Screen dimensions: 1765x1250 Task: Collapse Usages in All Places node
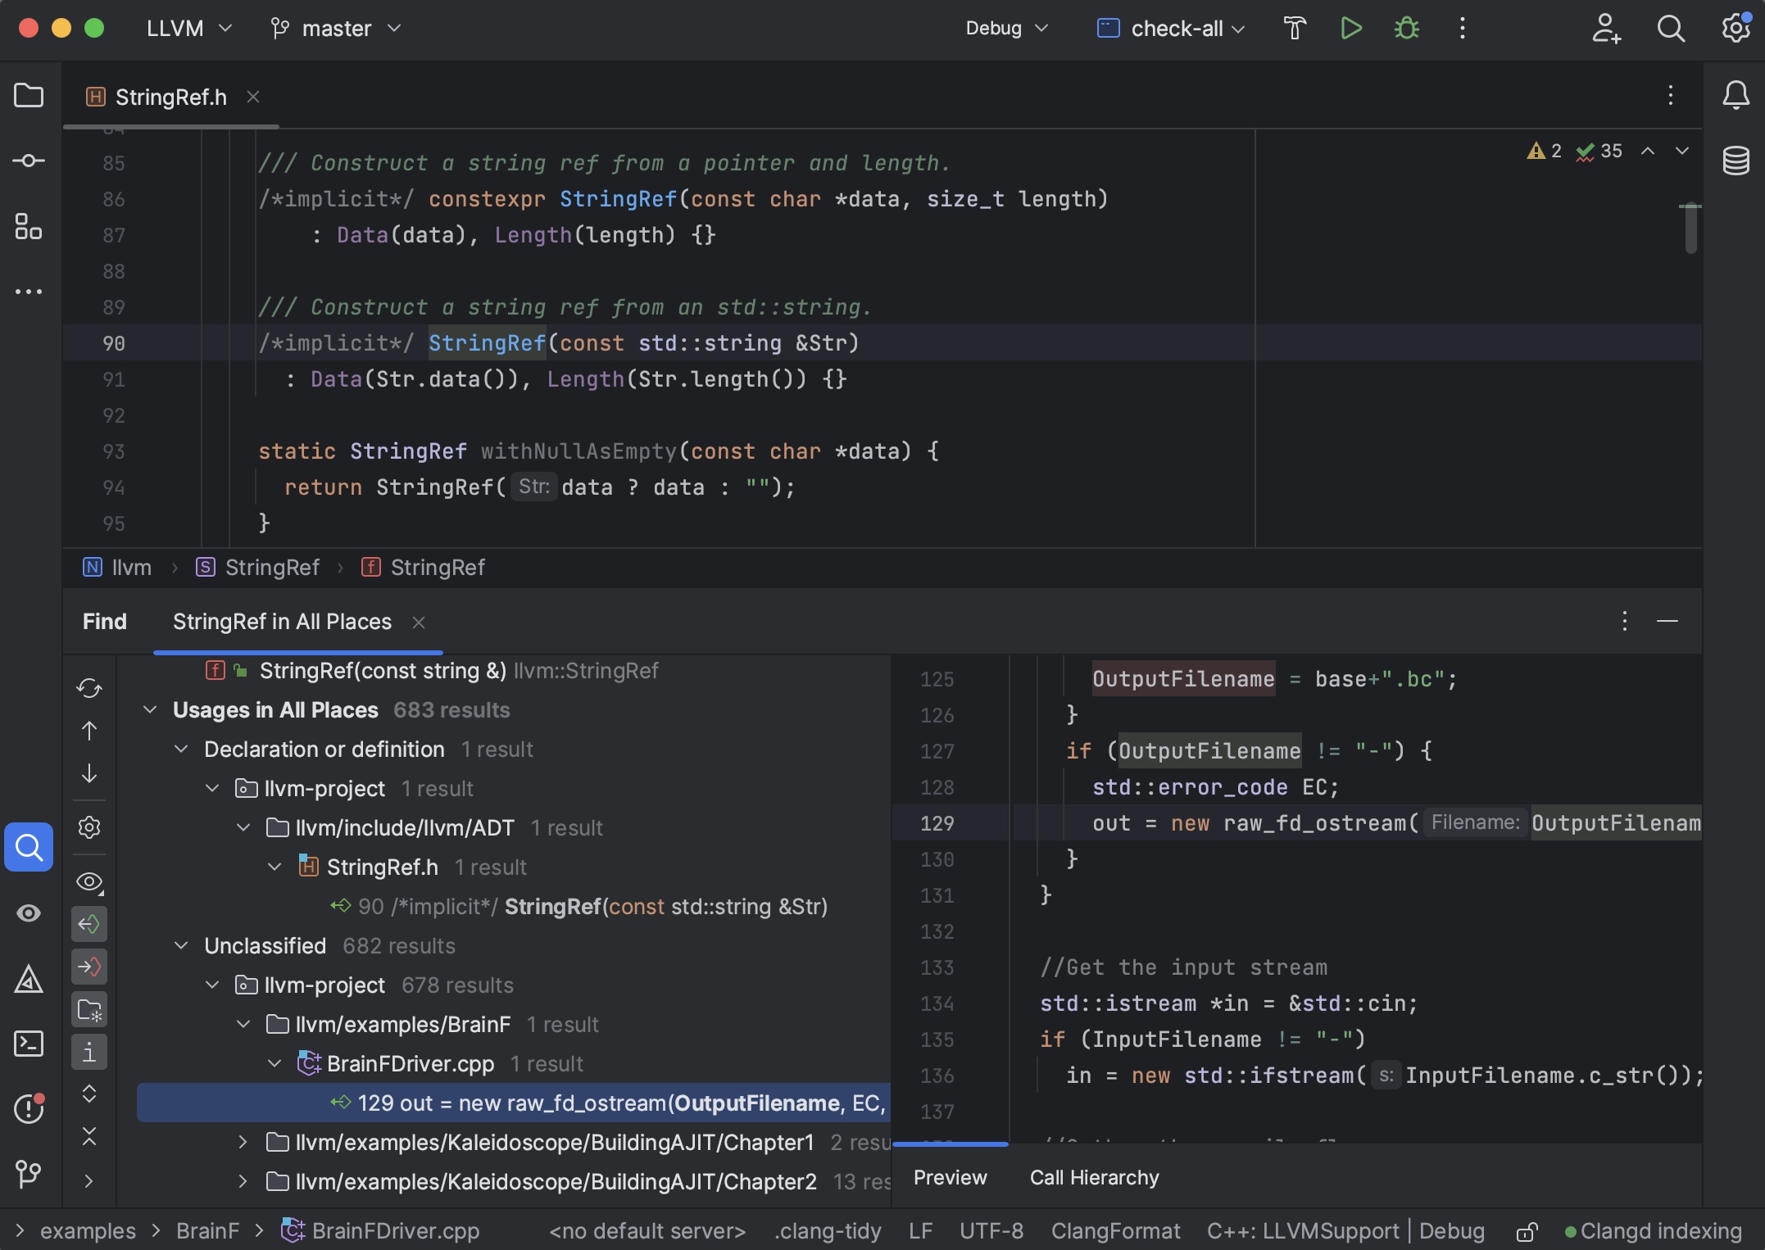click(x=150, y=710)
